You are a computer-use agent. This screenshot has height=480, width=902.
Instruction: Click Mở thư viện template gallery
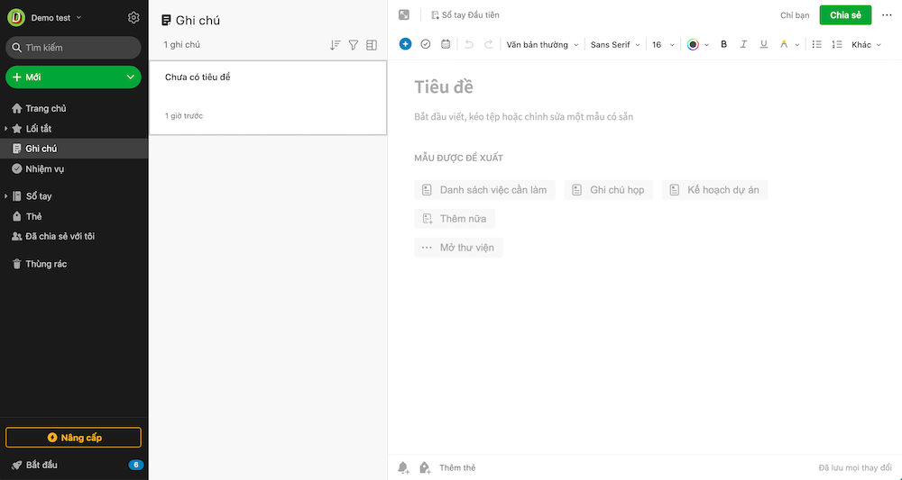458,248
